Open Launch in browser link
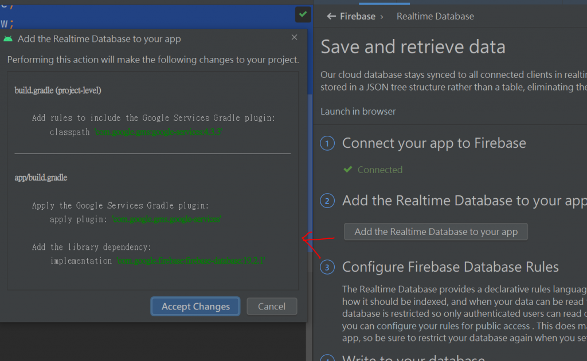 coord(358,112)
